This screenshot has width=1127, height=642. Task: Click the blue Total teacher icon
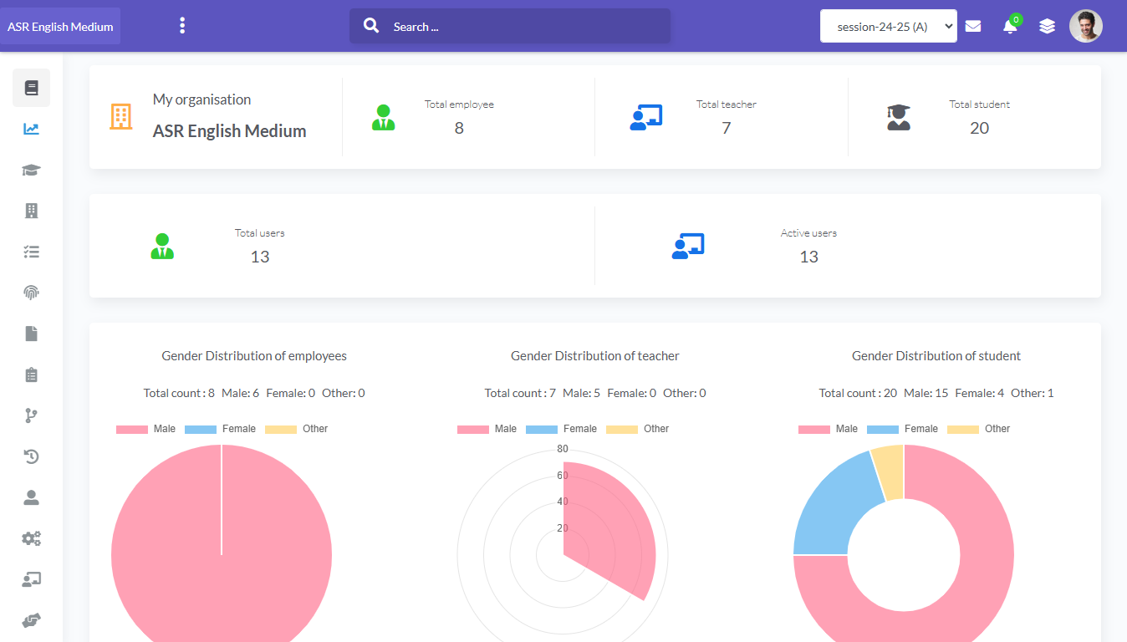(x=646, y=117)
